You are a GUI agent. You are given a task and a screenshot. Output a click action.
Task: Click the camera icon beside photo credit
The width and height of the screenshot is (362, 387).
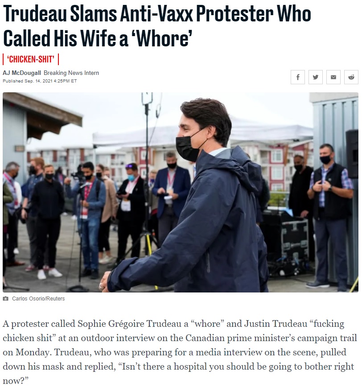[x=5, y=299]
